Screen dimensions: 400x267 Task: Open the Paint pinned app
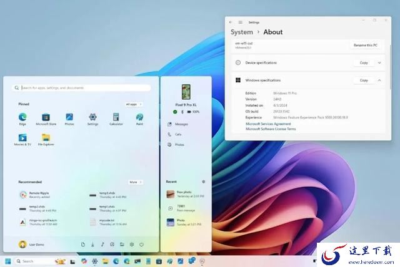pyautogui.click(x=139, y=119)
